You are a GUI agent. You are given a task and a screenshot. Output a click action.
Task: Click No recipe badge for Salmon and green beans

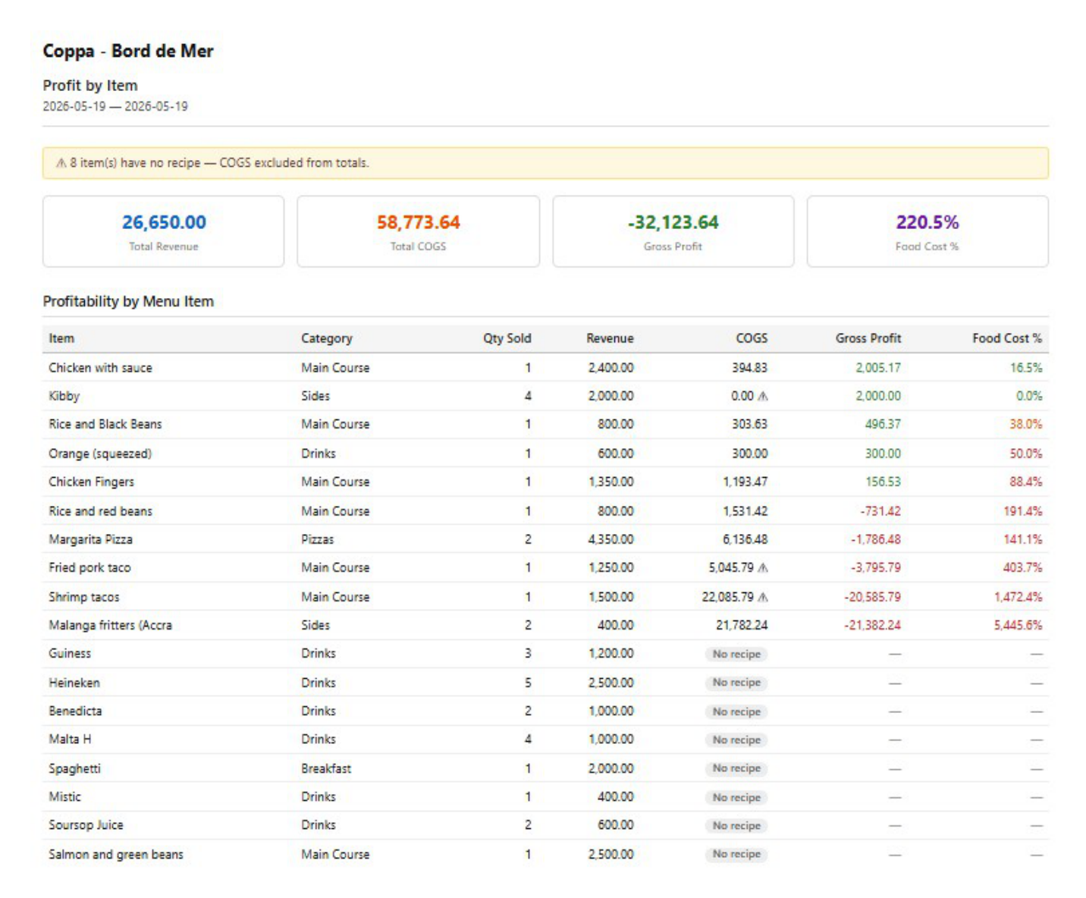pos(736,854)
